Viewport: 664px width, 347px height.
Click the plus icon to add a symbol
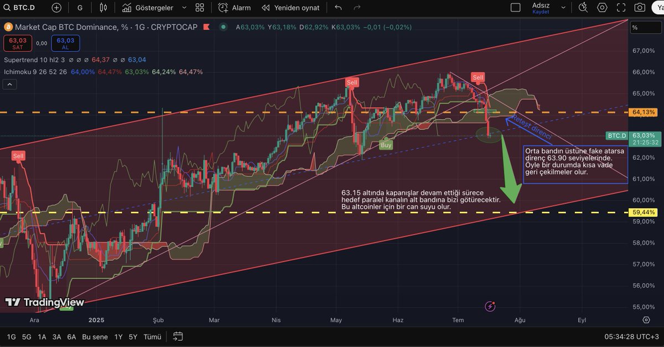tap(56, 8)
